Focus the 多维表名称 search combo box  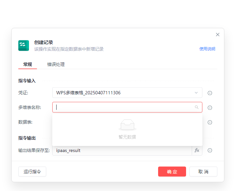123,107
